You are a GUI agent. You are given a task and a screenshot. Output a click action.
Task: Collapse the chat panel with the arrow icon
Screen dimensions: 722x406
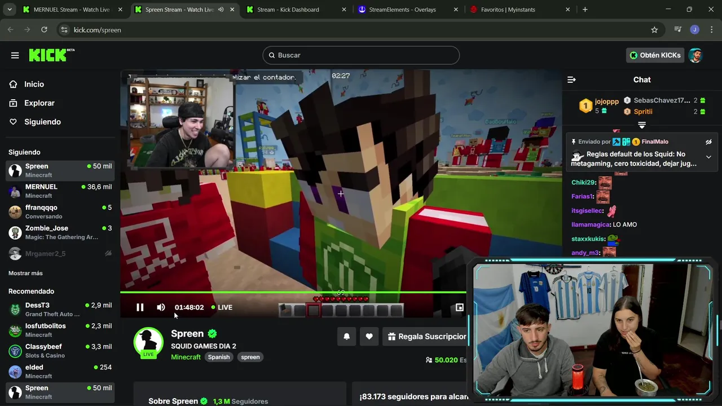tap(571, 80)
